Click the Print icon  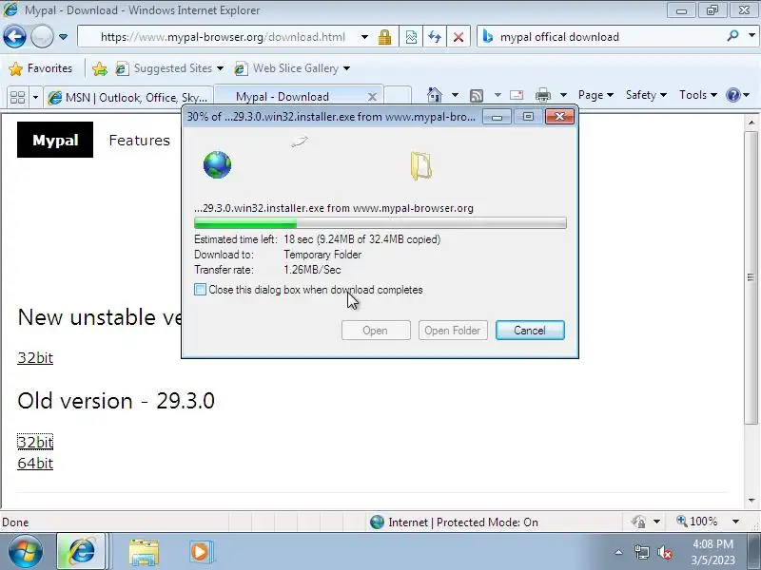[542, 95]
